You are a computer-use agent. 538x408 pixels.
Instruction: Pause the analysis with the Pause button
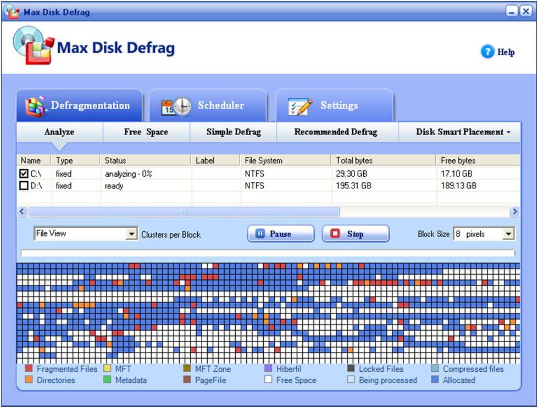tap(281, 233)
